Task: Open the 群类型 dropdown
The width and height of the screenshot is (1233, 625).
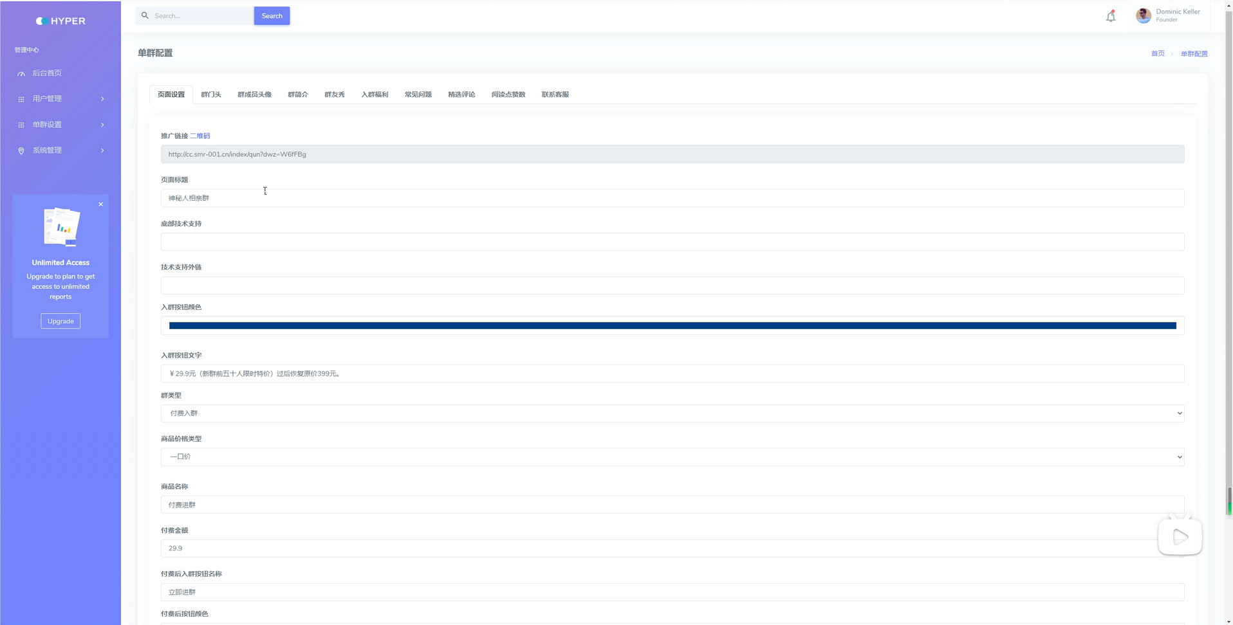Action: 672,413
